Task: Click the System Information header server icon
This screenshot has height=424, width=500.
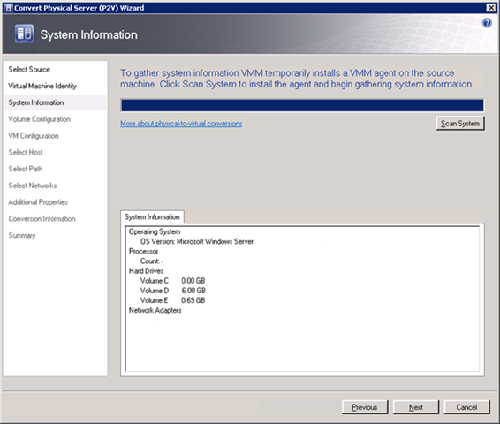Action: [24, 34]
